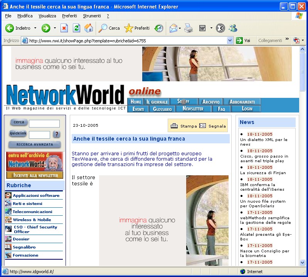Click the Stampa printer icon in article

pos(174,126)
